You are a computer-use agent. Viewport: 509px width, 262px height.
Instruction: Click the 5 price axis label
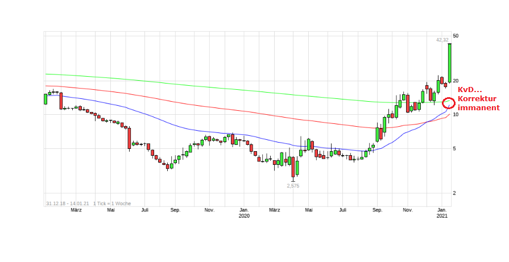point(456,149)
